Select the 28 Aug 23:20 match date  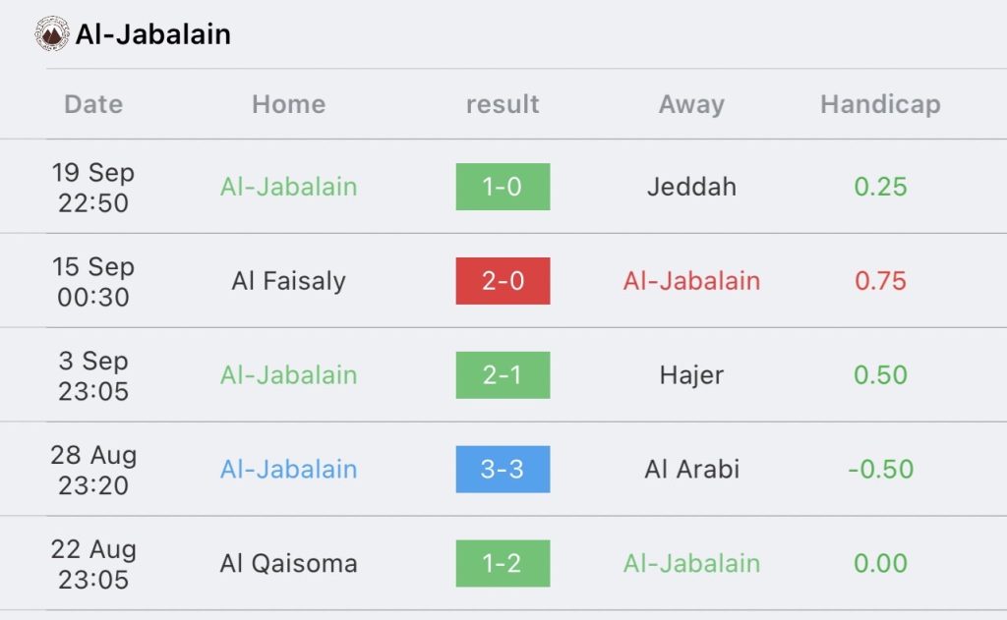[x=93, y=470]
